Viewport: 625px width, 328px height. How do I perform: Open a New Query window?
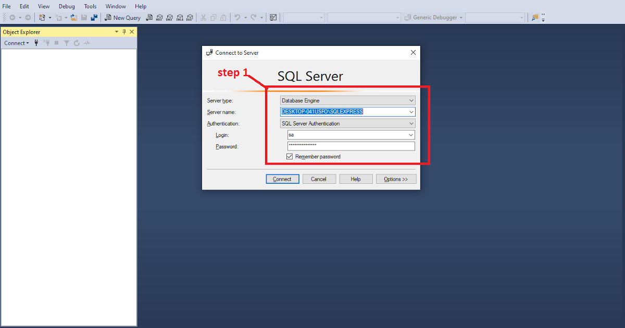click(x=122, y=17)
